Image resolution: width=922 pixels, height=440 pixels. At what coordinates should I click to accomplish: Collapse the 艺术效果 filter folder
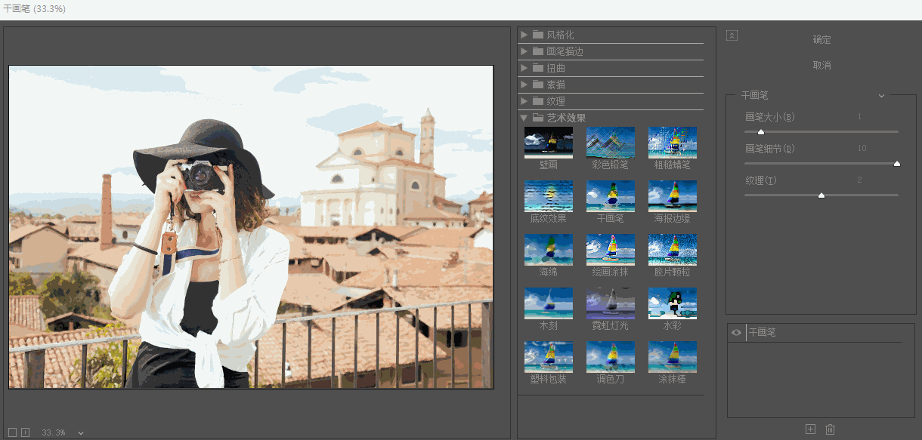524,118
